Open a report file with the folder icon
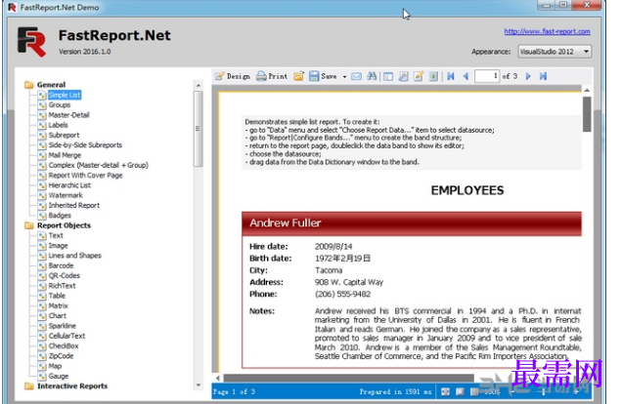Screen dimensions: 621x404 point(298,76)
